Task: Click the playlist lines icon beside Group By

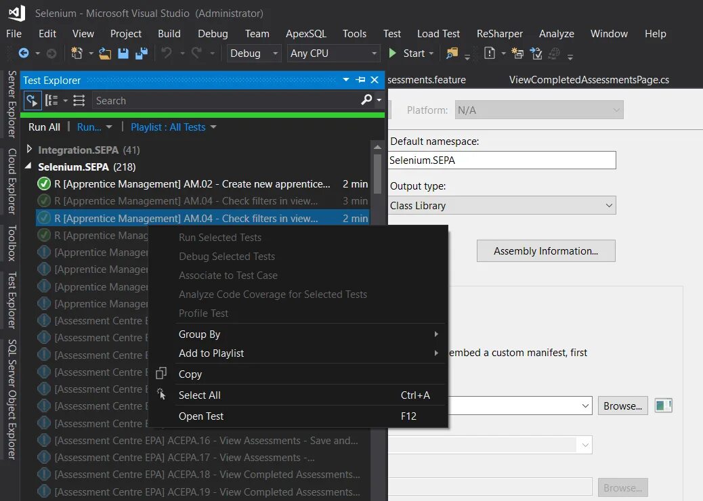Action: tap(79, 100)
